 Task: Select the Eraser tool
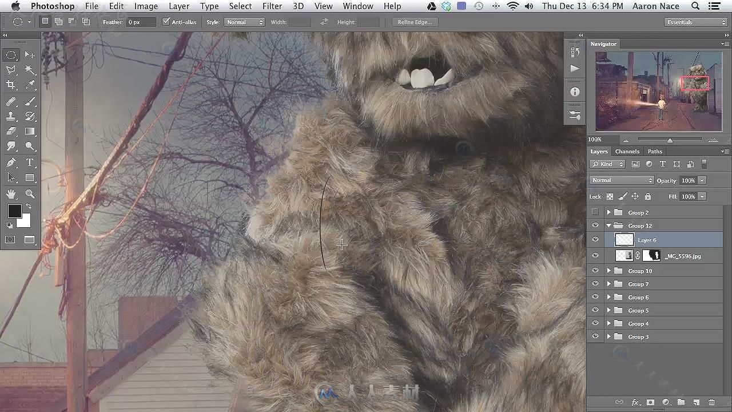point(11,132)
